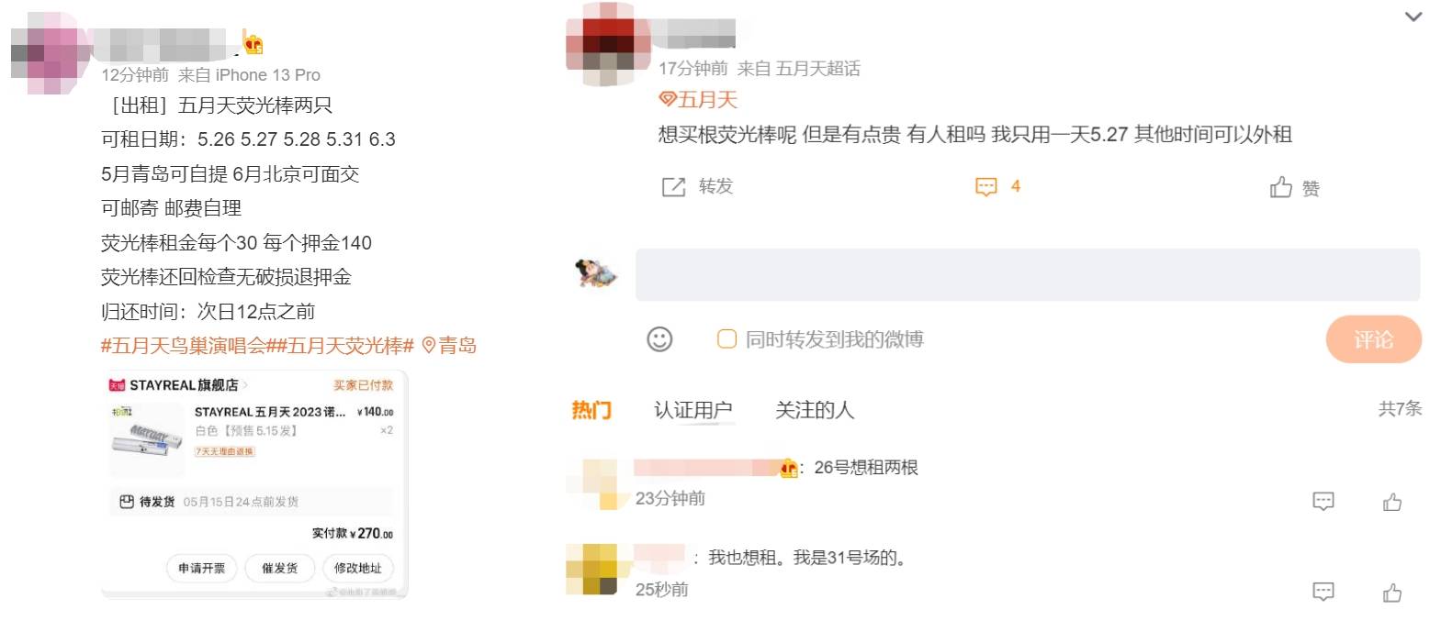Switch to the 认证用户 tab
This screenshot has height=621, width=1441.
[x=692, y=410]
